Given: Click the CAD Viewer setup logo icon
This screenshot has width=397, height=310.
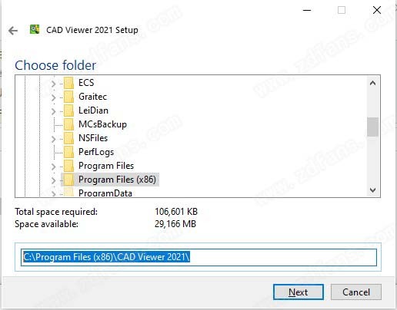Looking at the screenshot, I should coord(35,29).
